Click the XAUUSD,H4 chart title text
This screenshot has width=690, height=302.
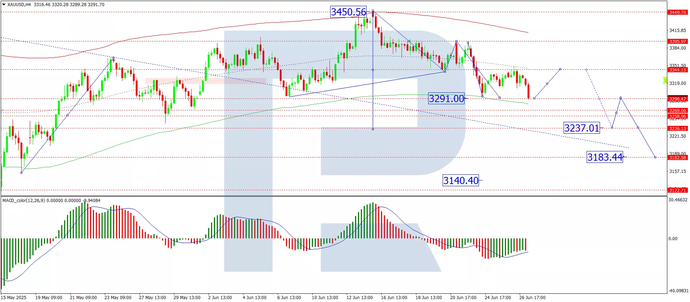point(19,5)
